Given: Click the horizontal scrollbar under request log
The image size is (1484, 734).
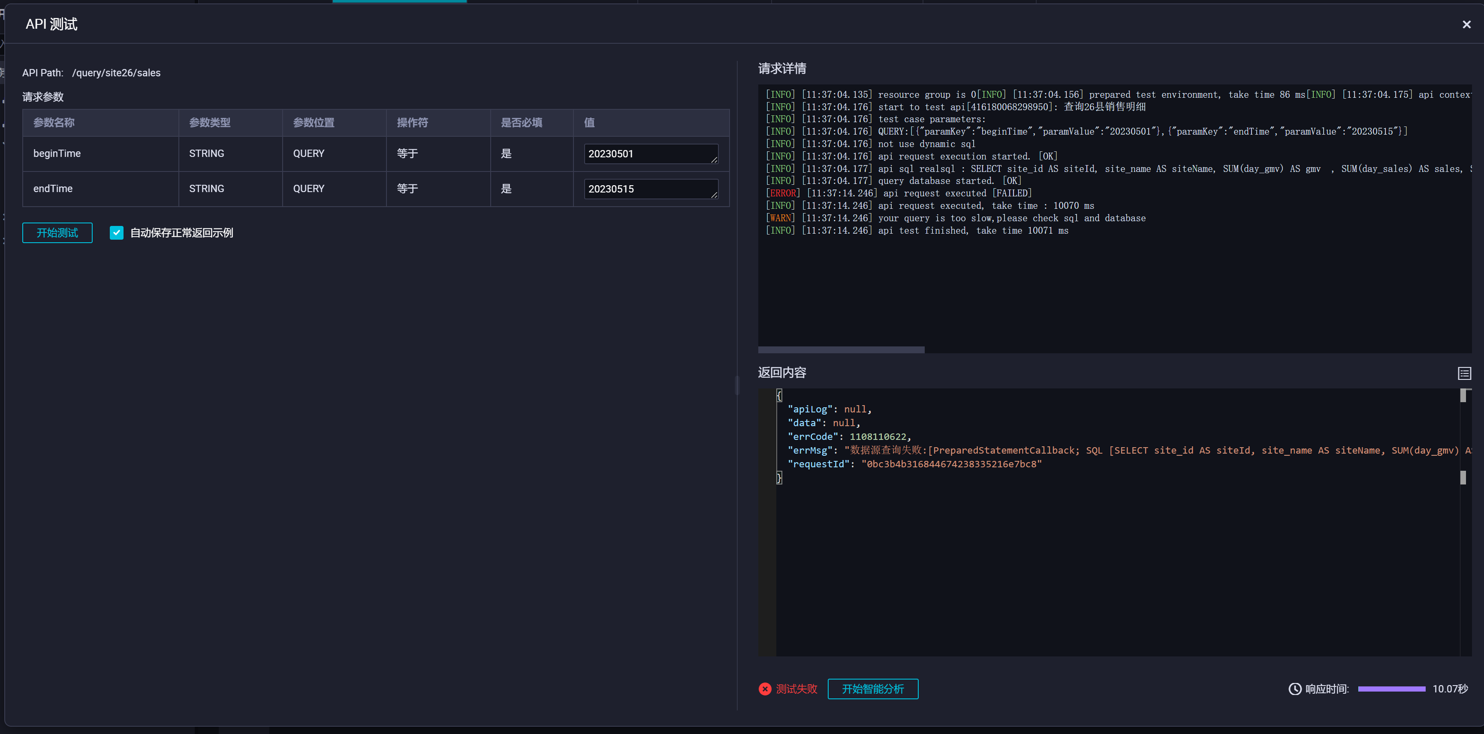Looking at the screenshot, I should pyautogui.click(x=841, y=349).
